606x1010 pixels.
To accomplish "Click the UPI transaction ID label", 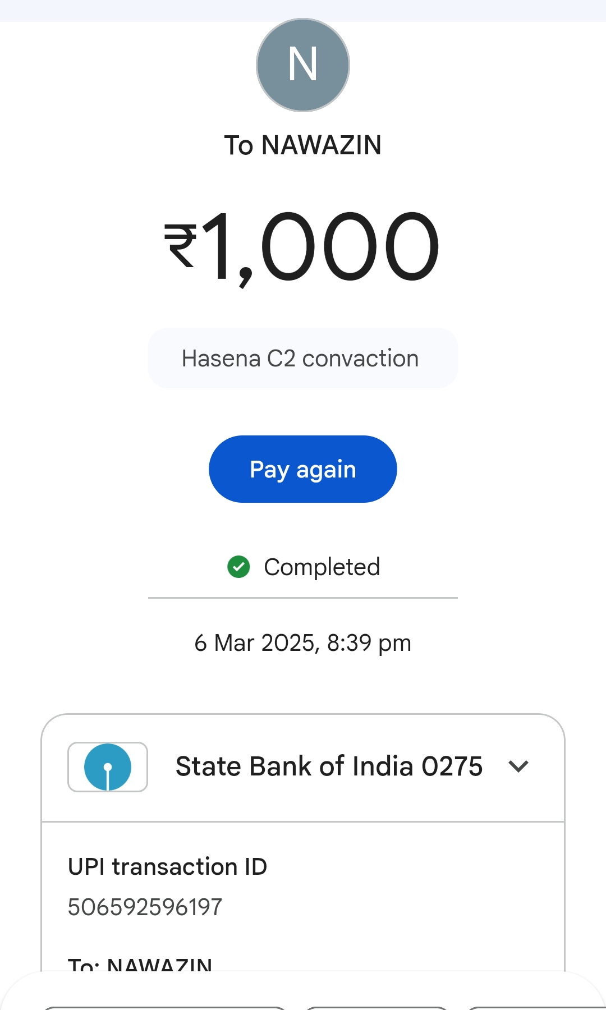I will tap(167, 867).
